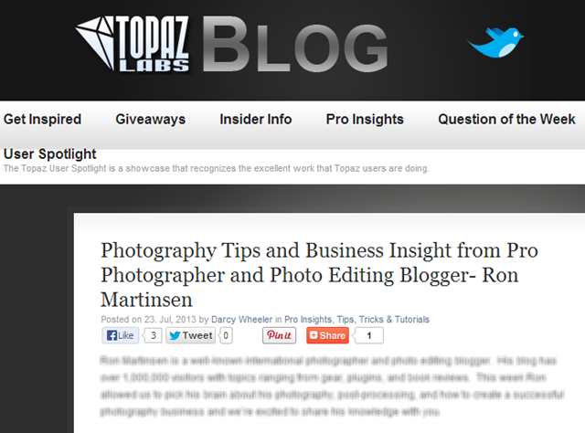Viewport: 585px width, 433px height.
Task: Open Question of the Week menu item
Action: [506, 120]
